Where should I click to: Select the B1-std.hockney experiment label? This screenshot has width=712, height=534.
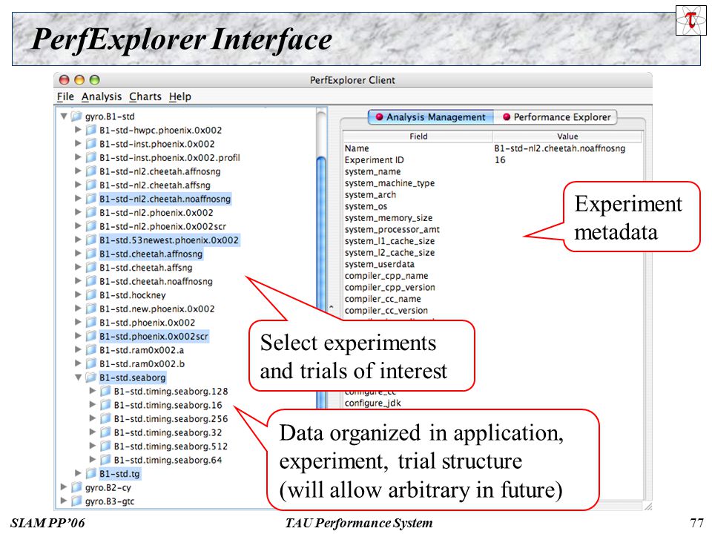[x=133, y=294]
